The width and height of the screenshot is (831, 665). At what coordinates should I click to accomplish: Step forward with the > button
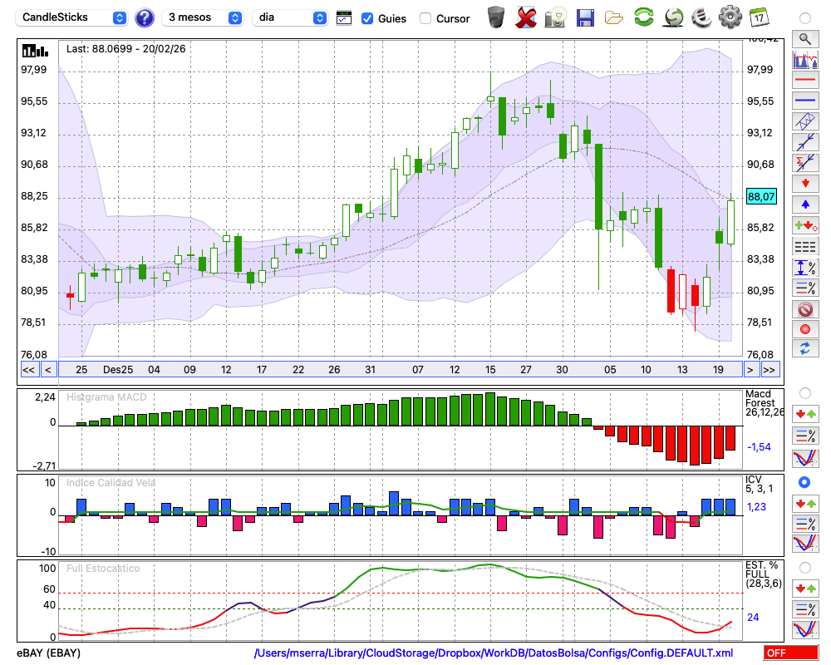click(750, 370)
